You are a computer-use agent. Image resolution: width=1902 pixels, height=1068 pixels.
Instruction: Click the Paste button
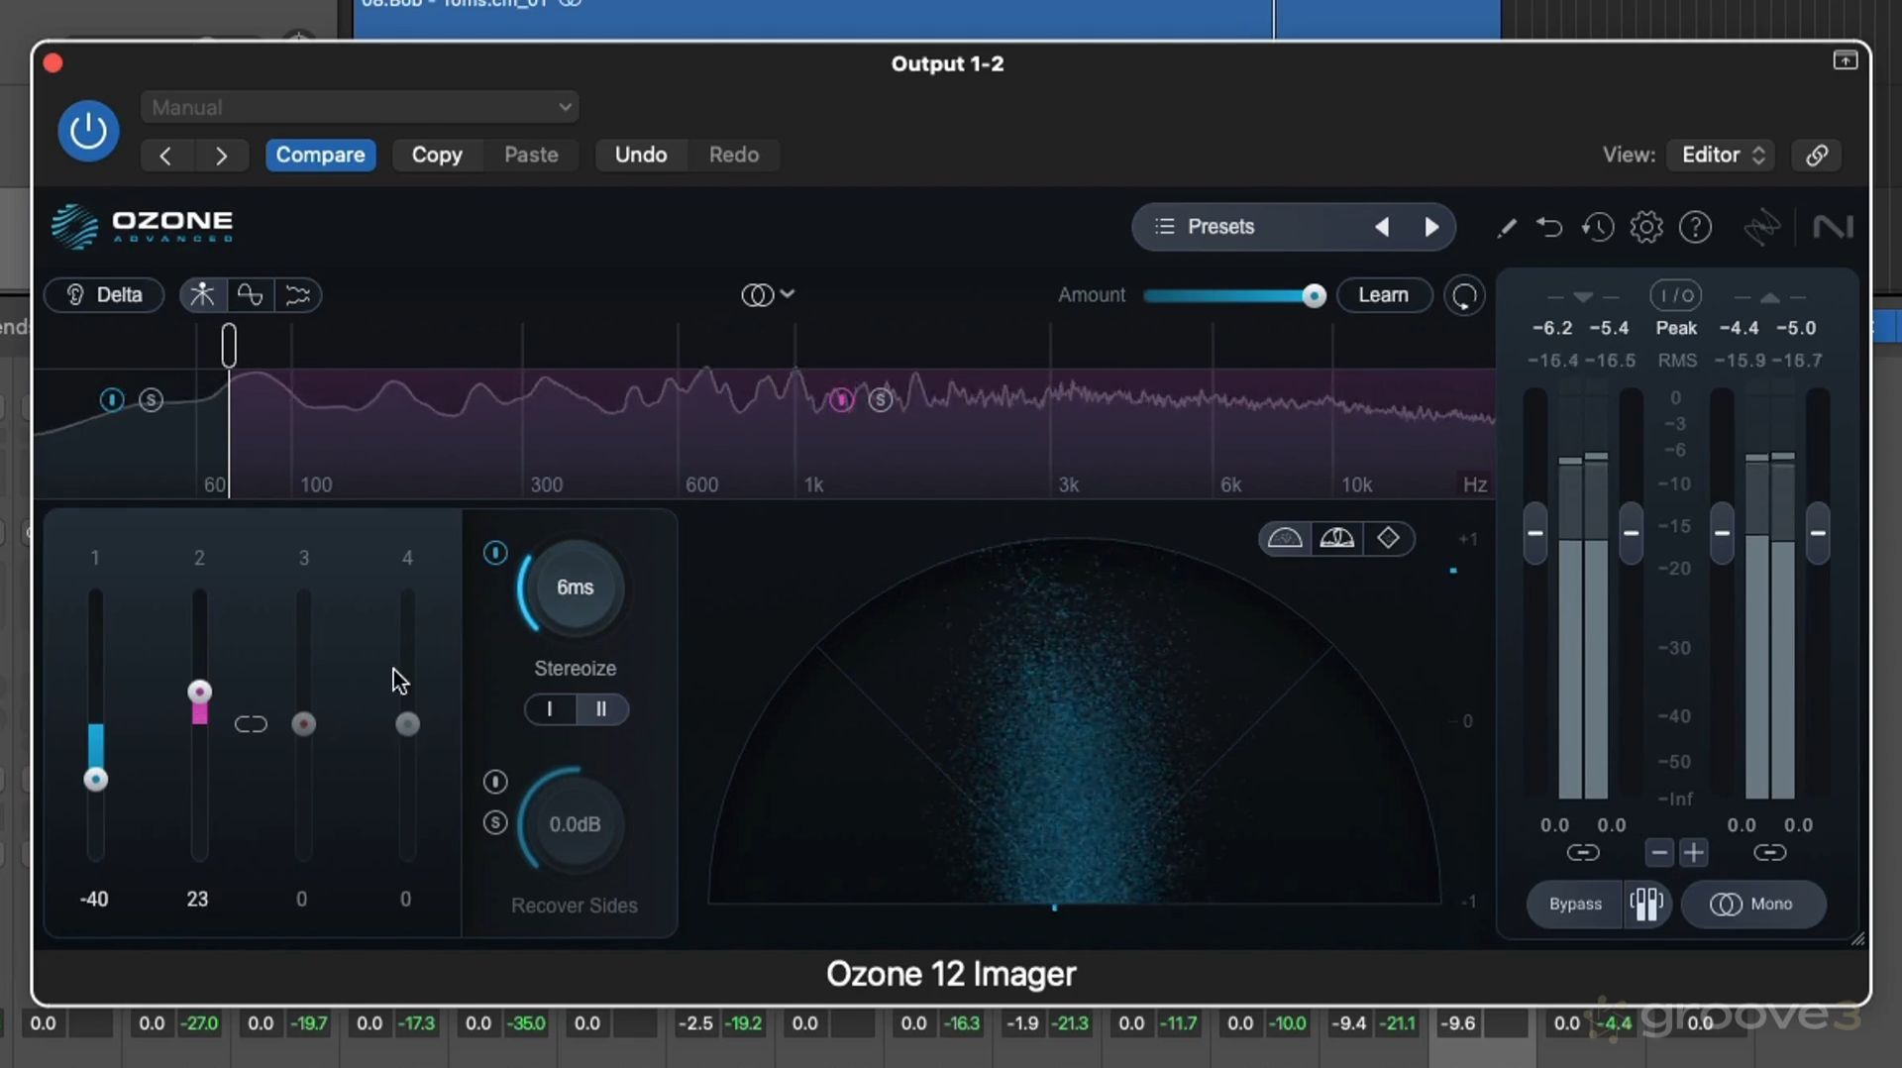click(531, 155)
